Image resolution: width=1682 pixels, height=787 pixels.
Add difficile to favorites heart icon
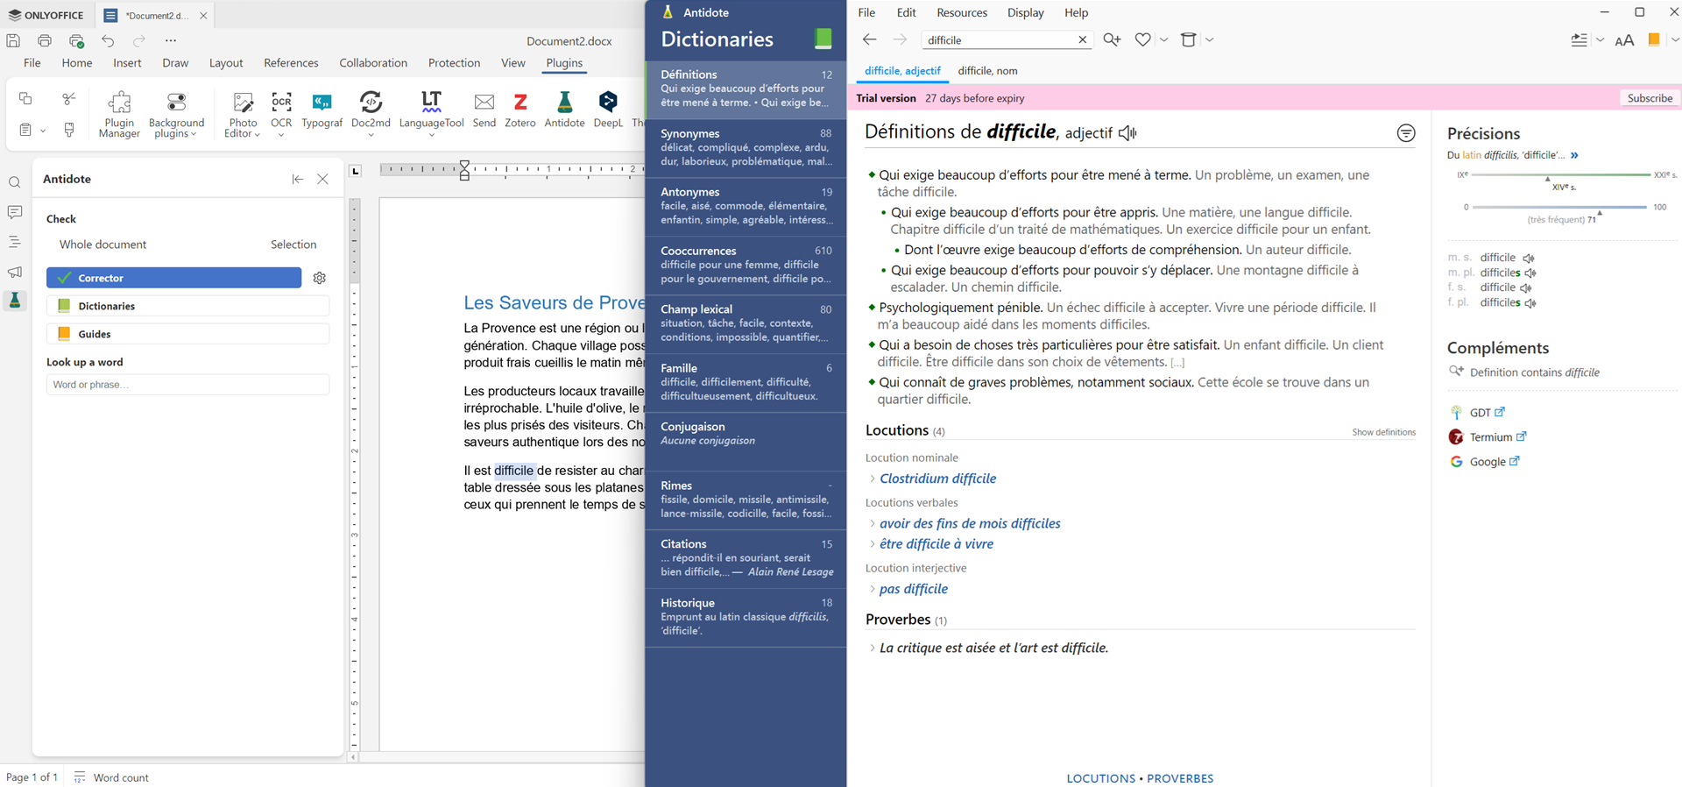(1143, 39)
